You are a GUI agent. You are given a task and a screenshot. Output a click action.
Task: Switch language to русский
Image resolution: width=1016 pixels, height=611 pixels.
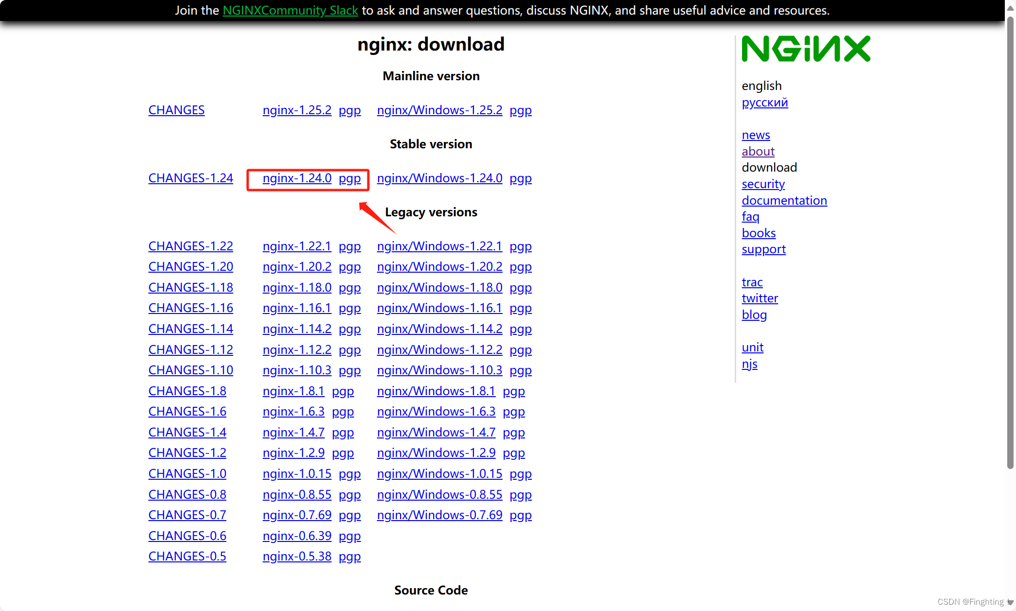coord(764,103)
